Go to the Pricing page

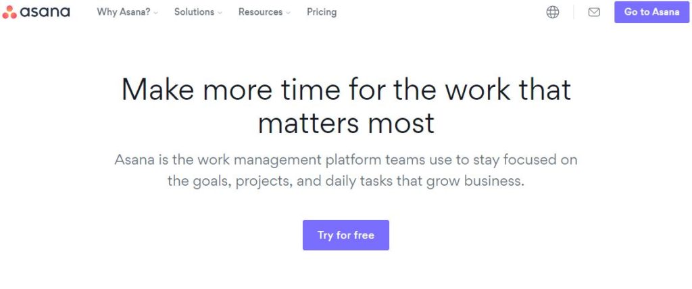click(x=322, y=12)
